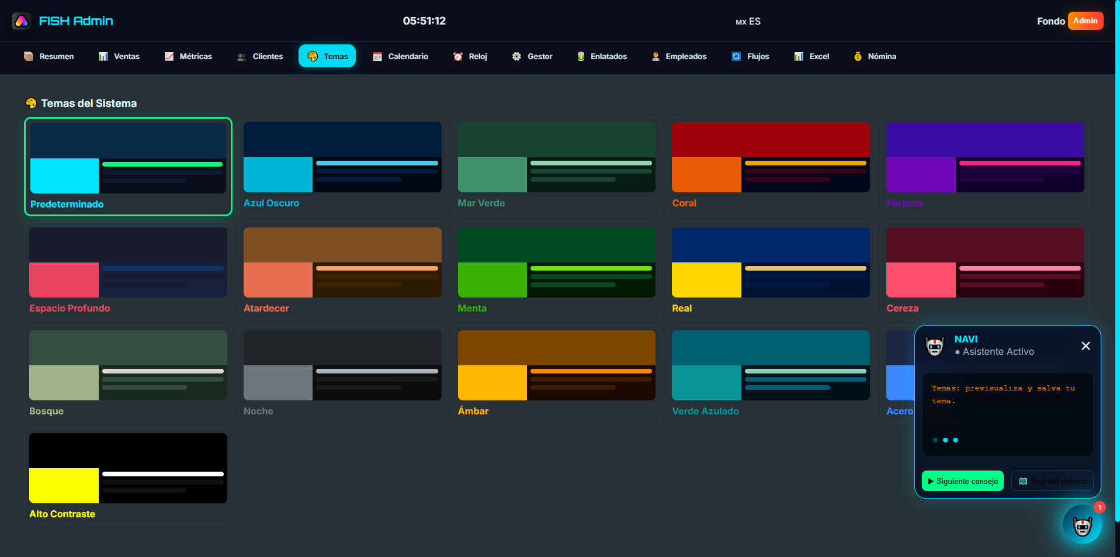This screenshot has height=557, width=1120.
Task: Click the Enlatados can icon
Action: (581, 57)
